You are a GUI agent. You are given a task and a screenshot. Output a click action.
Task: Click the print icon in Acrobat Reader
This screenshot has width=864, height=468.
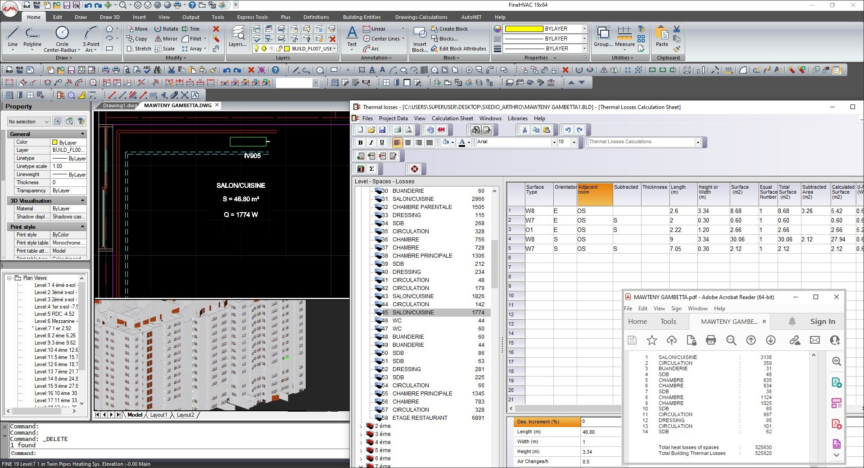pos(711,341)
